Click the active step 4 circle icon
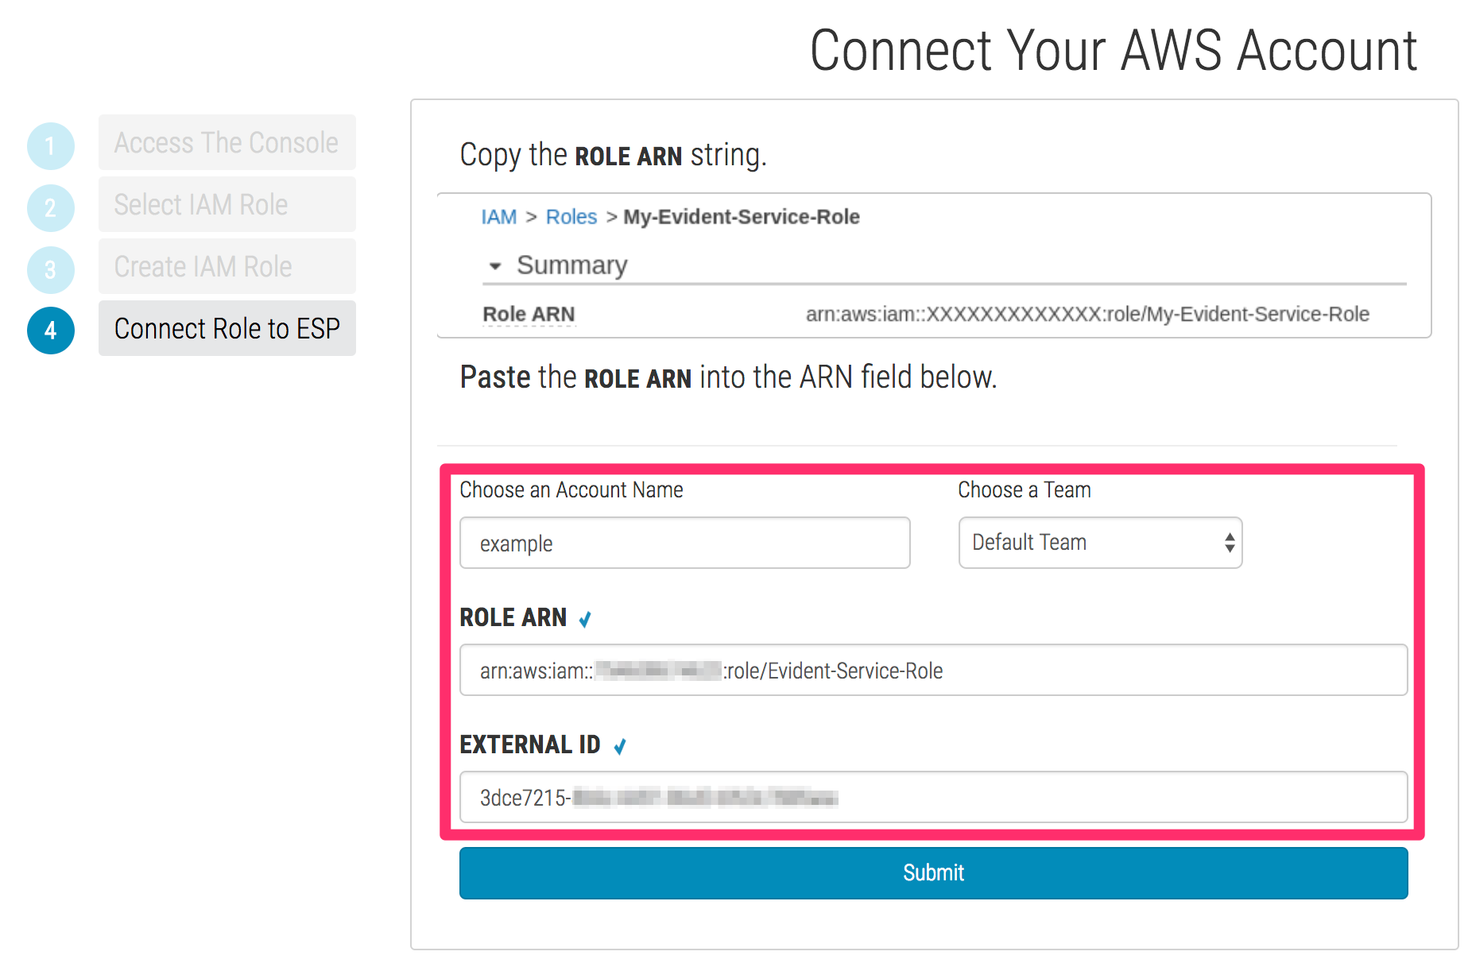The height and width of the screenshot is (963, 1472). 51,331
